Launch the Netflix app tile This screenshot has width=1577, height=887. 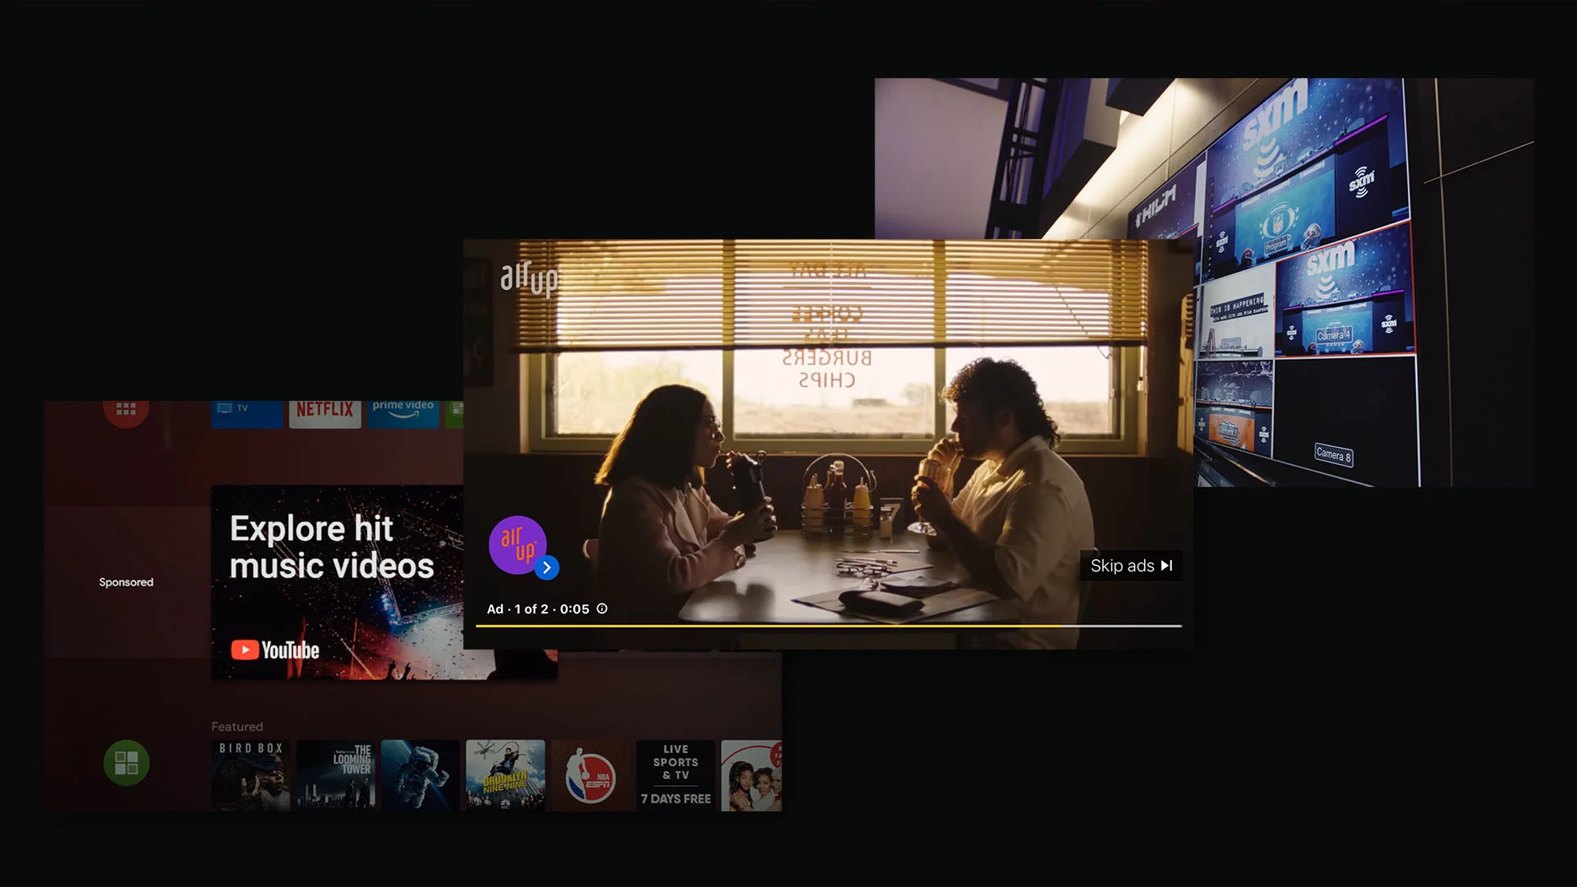(x=325, y=413)
